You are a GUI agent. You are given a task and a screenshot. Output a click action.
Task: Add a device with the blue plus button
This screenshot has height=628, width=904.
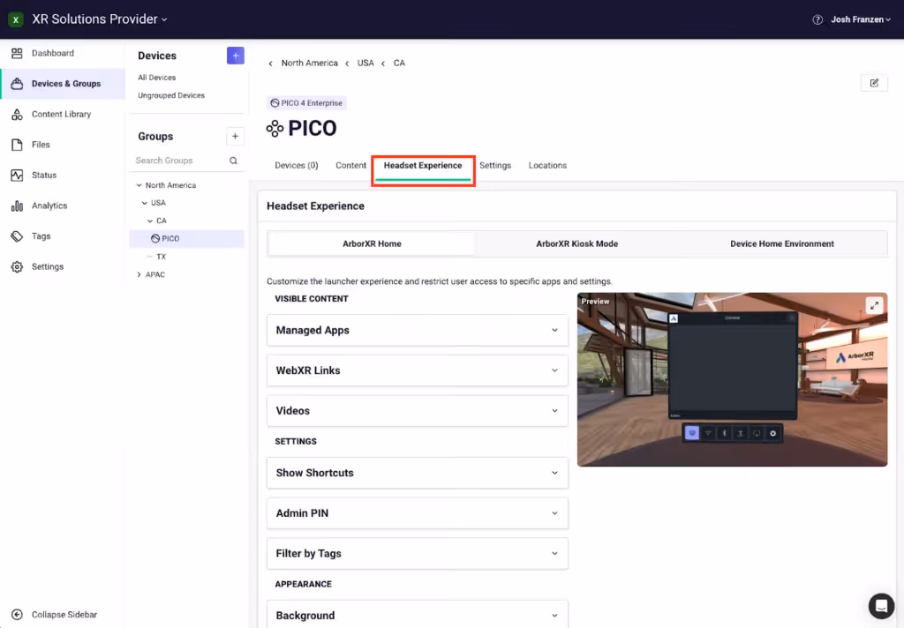tap(235, 56)
